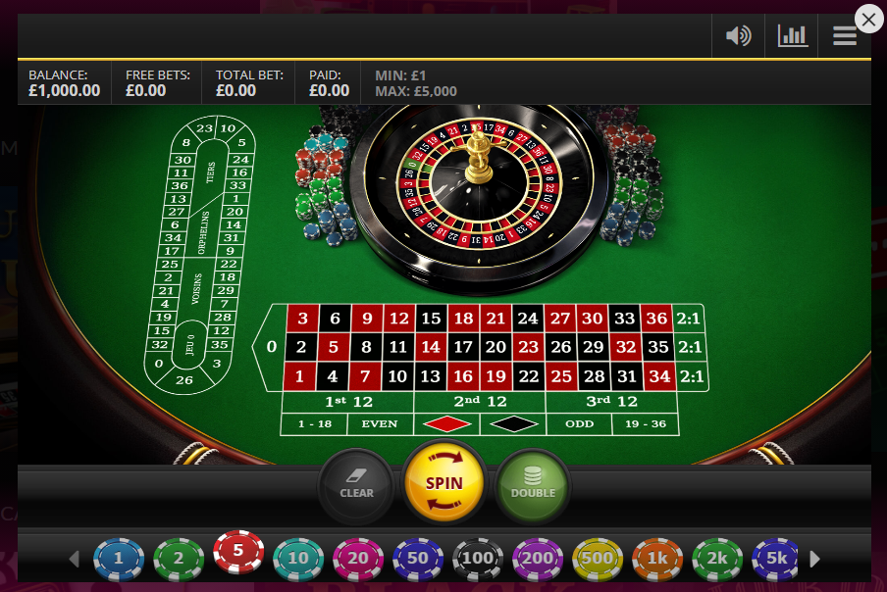Select the blue 1 chip
887x592 pixels.
click(x=119, y=559)
